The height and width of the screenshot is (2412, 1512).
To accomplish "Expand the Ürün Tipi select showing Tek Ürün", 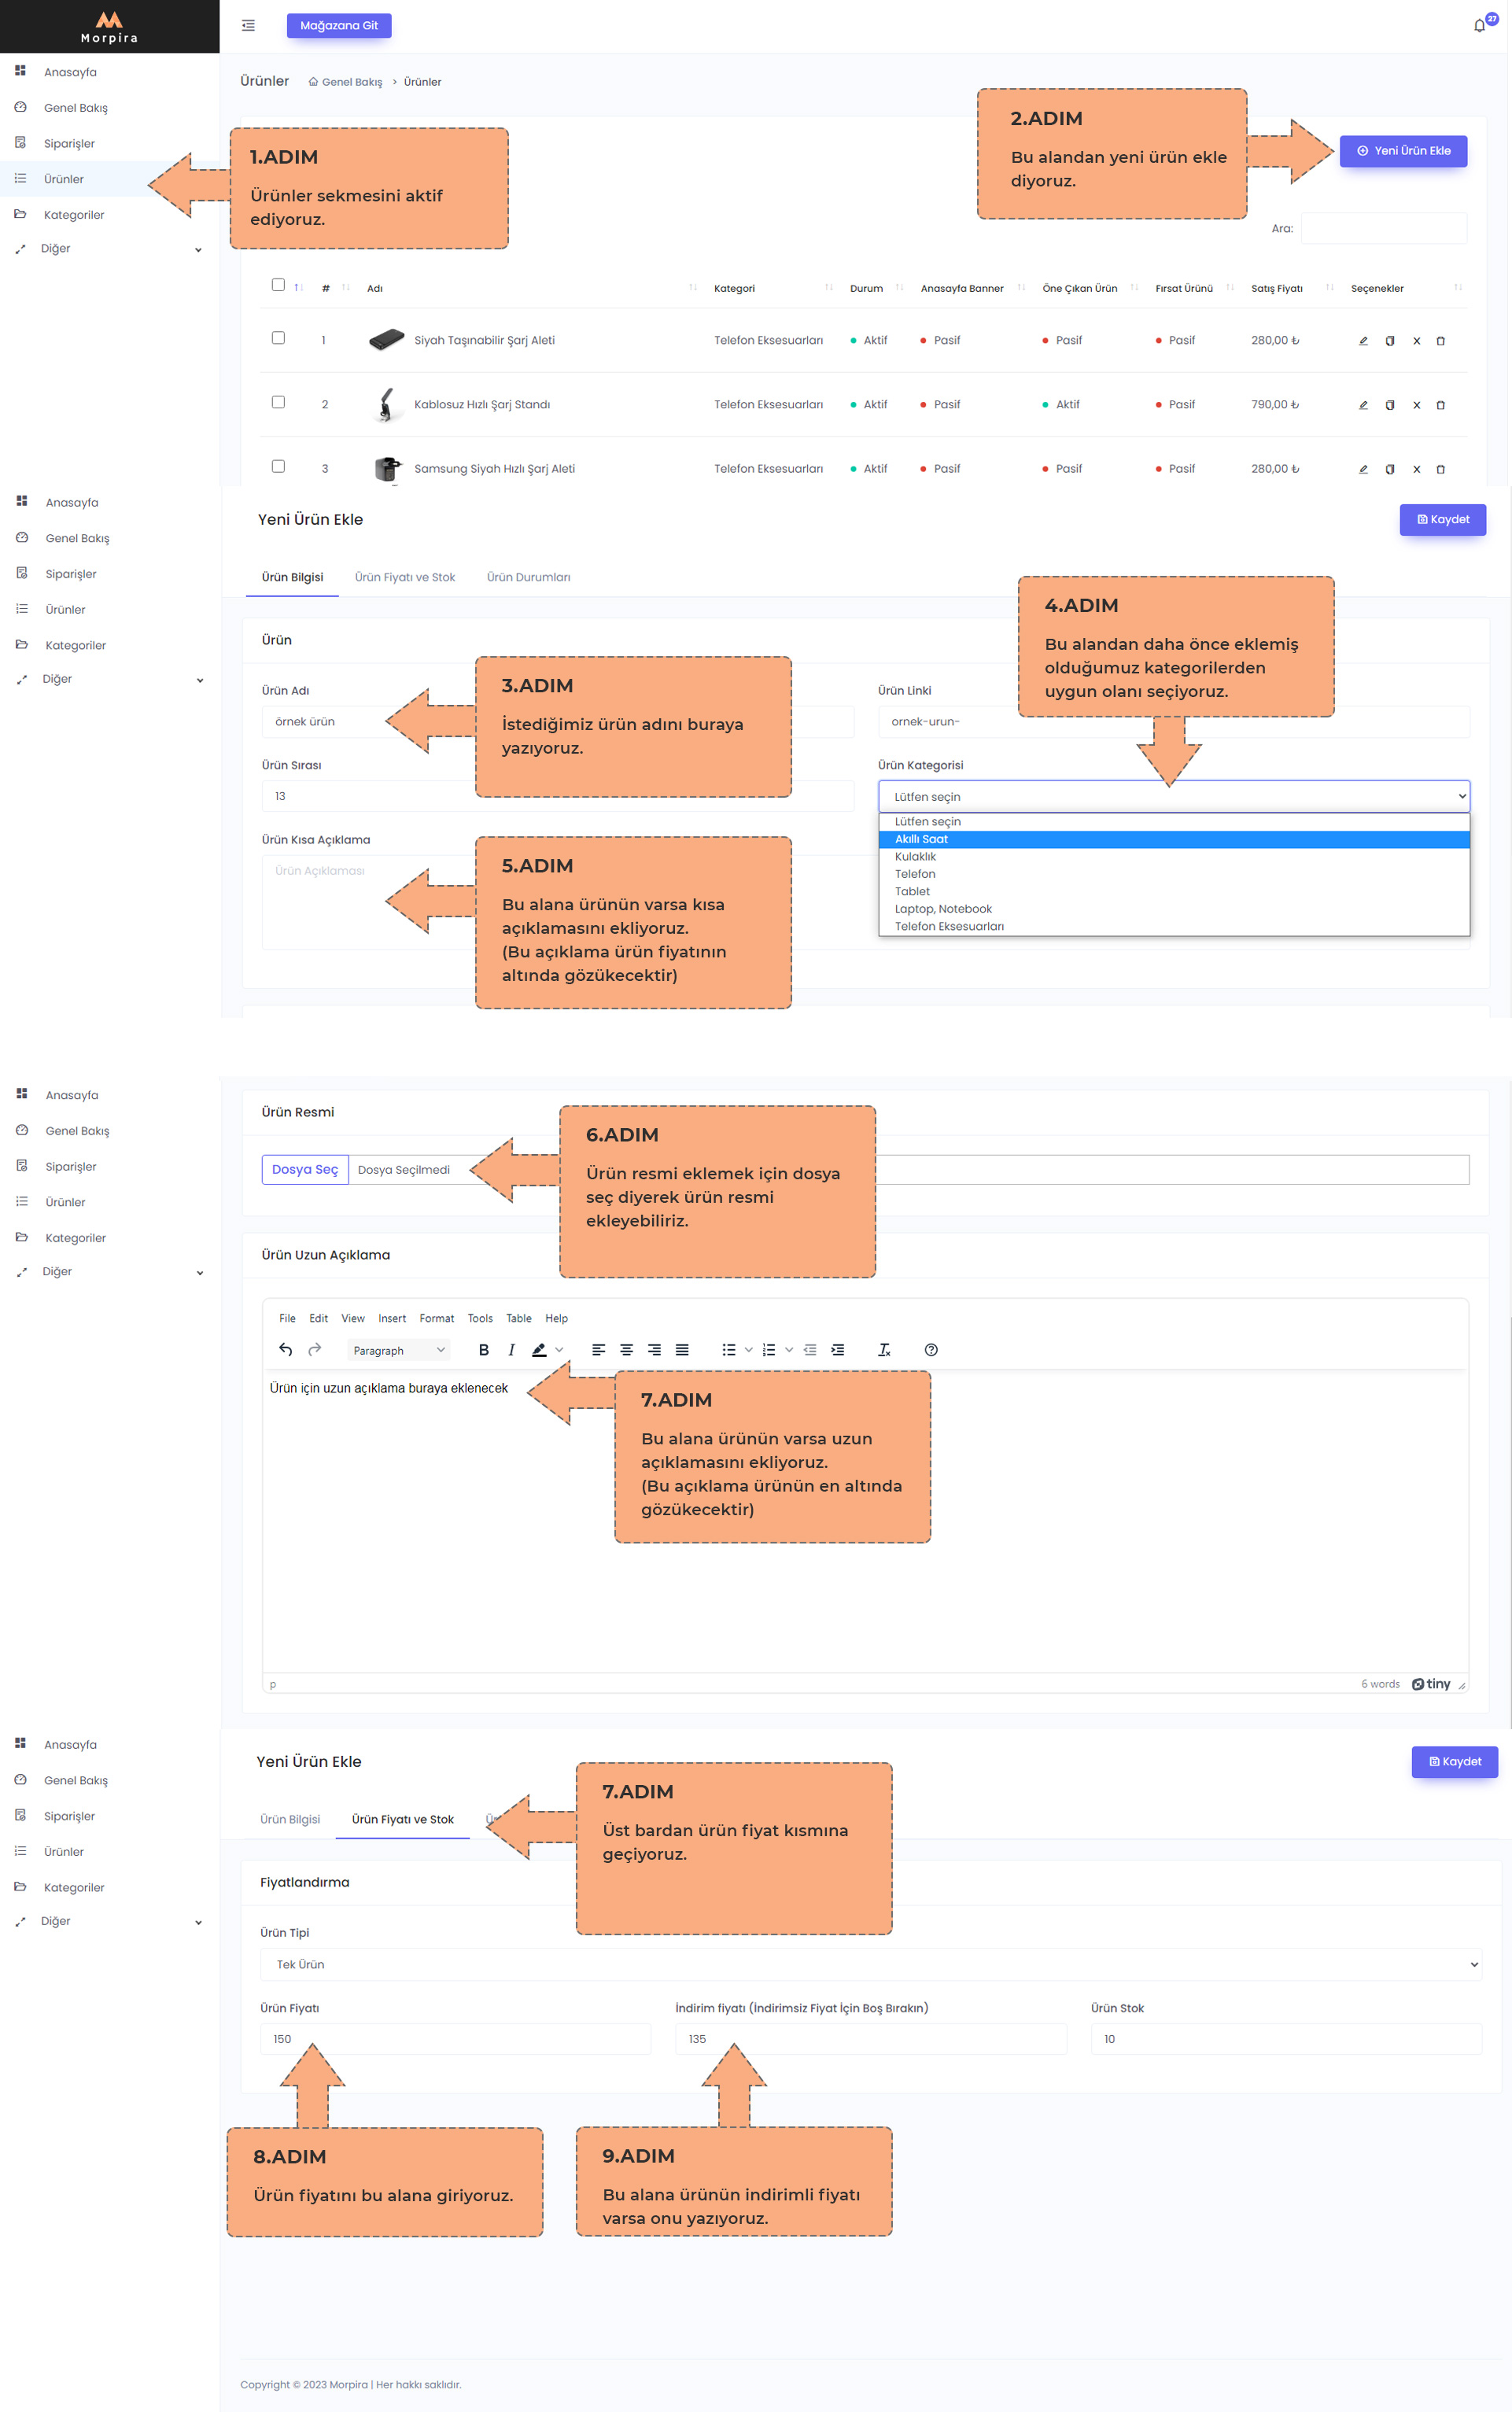I will click(x=870, y=1965).
